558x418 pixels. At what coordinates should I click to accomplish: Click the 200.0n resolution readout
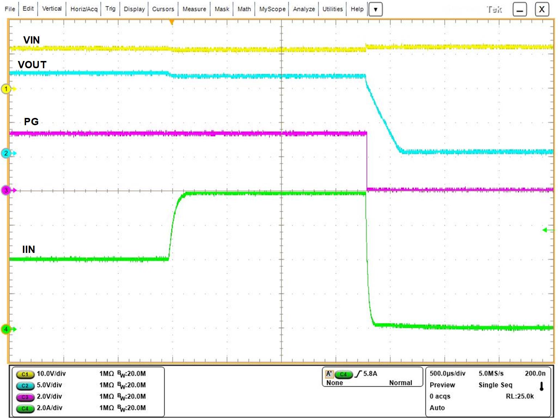coord(535,373)
